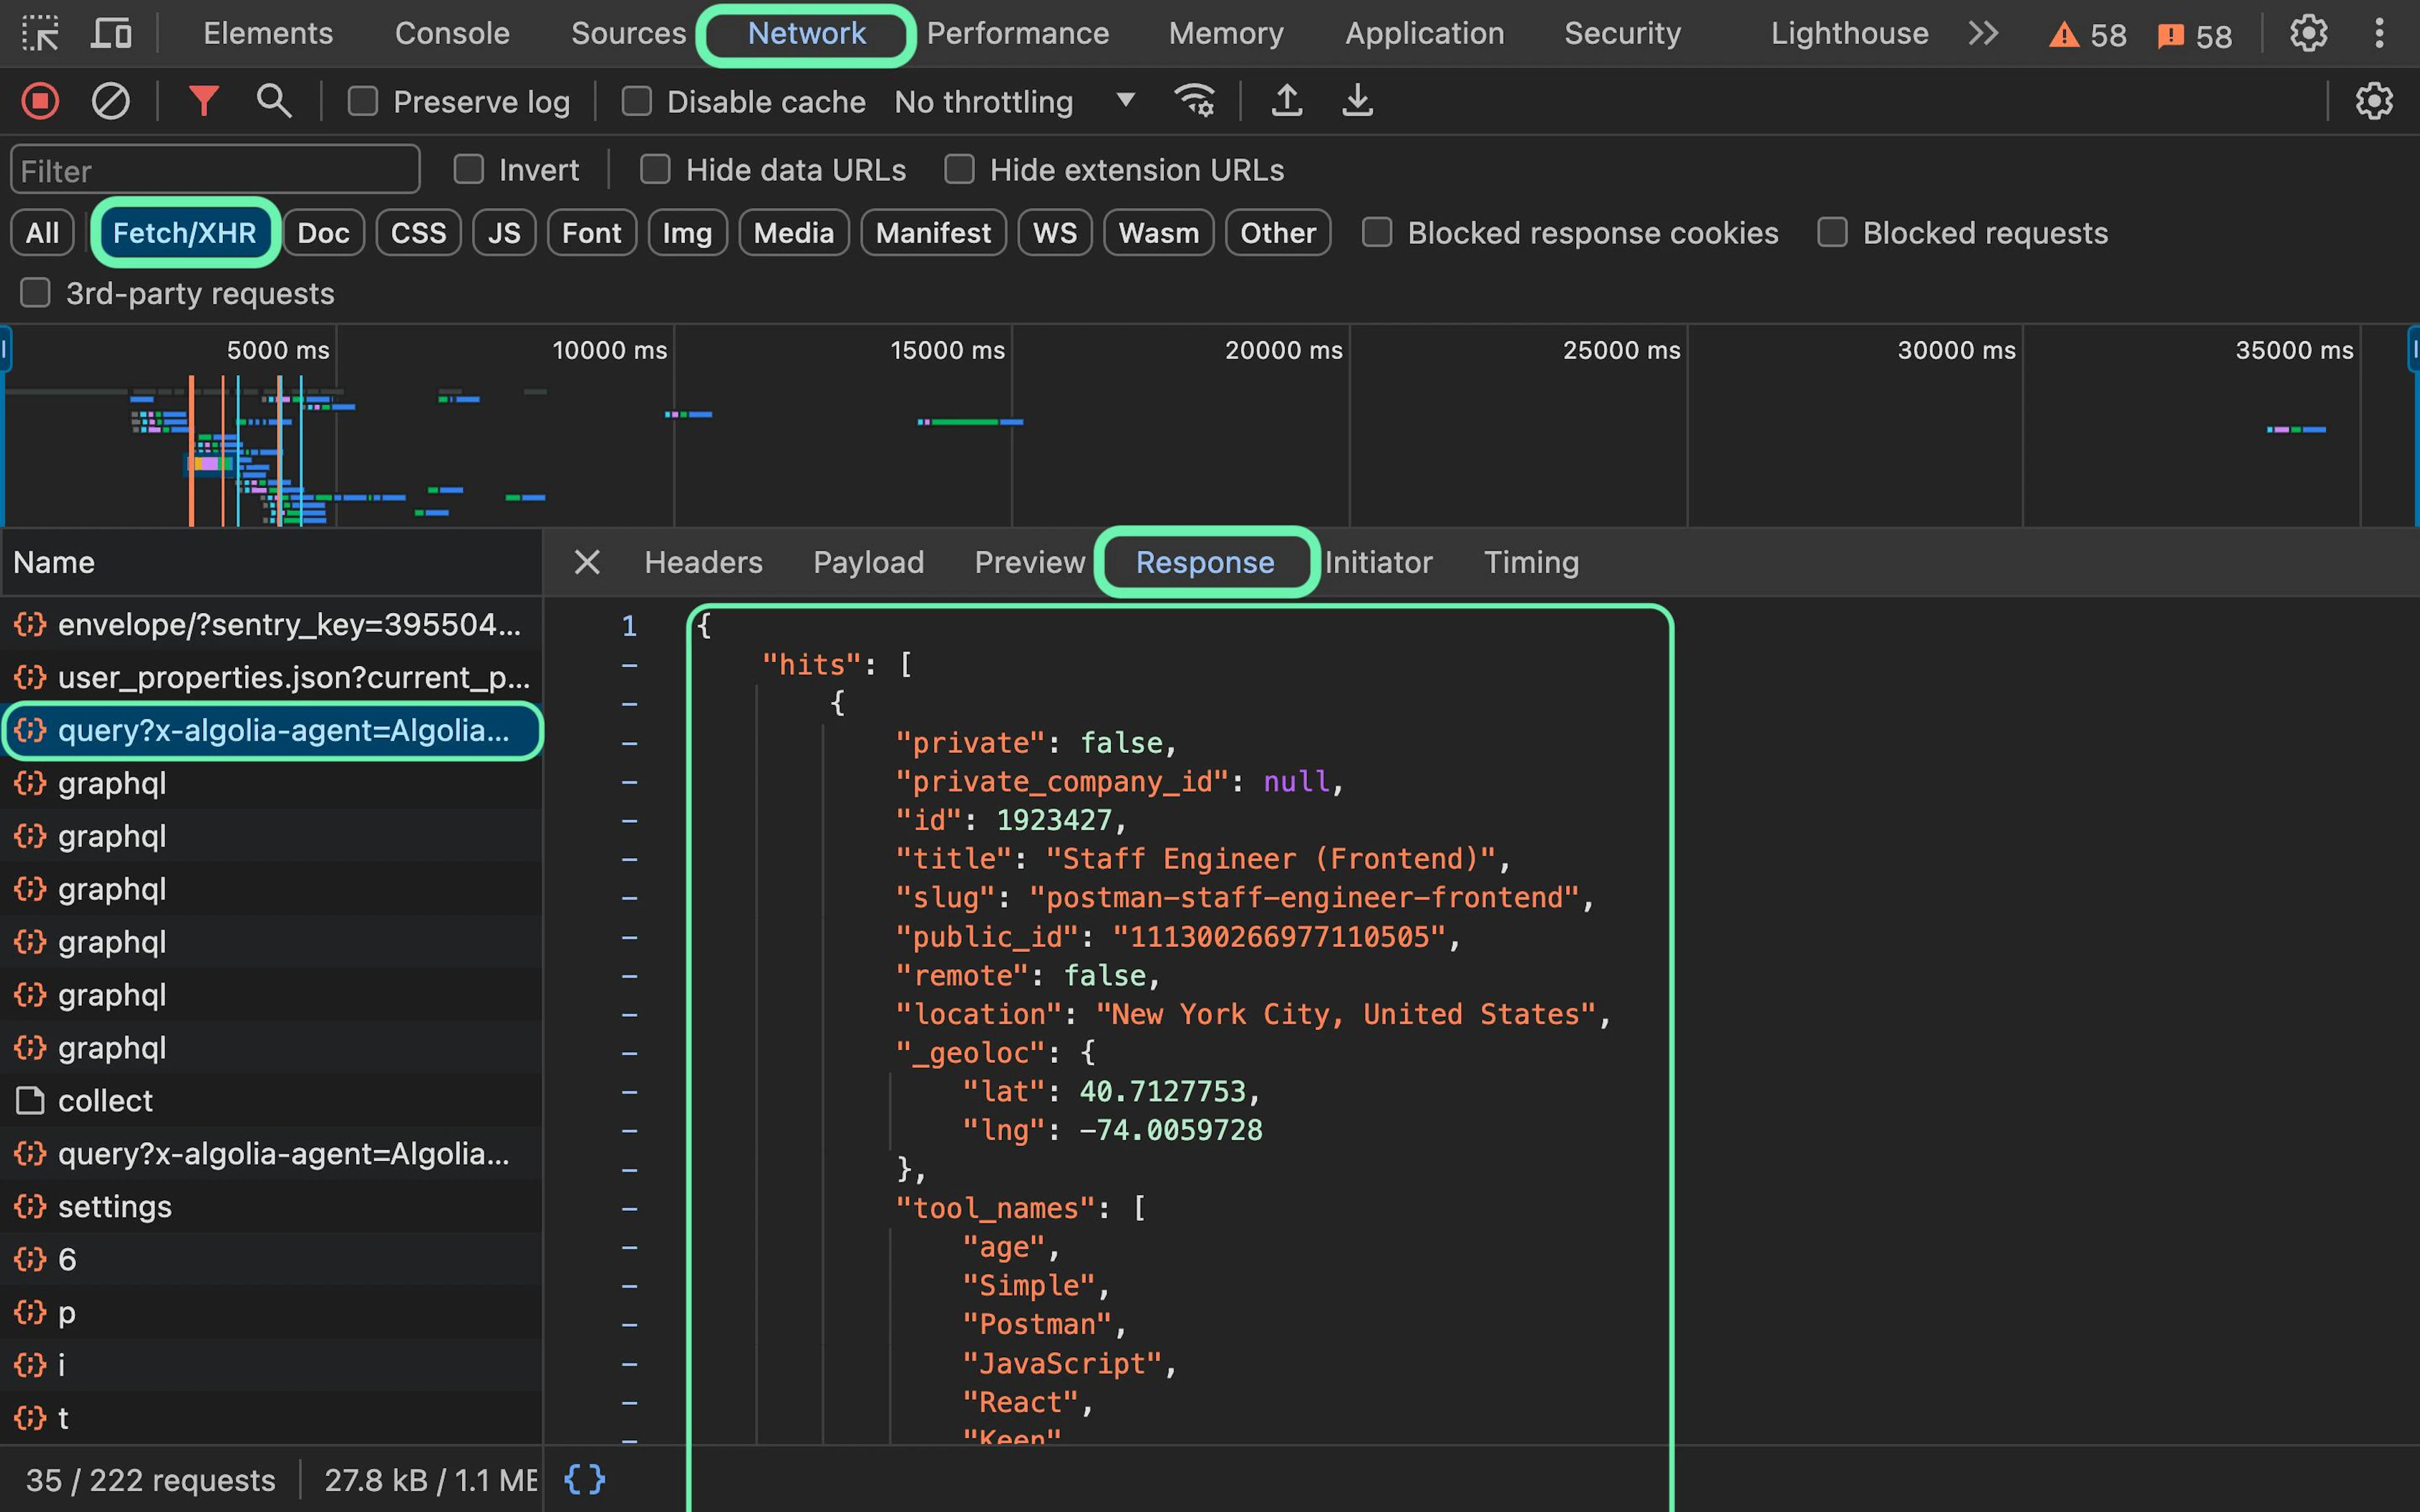Select the Network tab

[806, 34]
